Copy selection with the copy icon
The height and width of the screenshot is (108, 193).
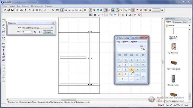(x=37, y=10)
